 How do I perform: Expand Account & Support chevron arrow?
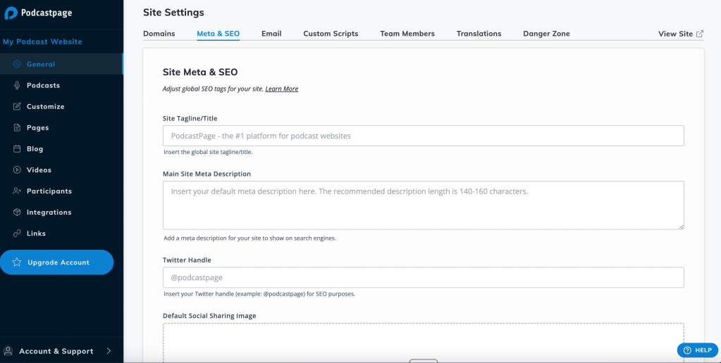tap(109, 351)
